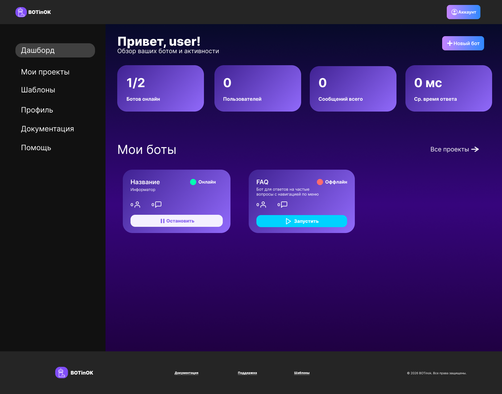Click the Привет, user! heading

pos(159,41)
